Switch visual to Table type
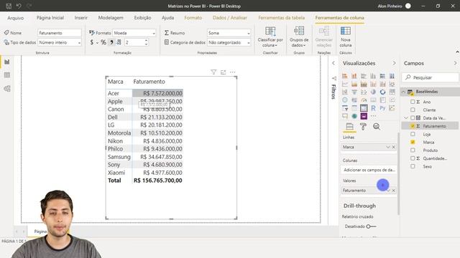 tap(354, 108)
